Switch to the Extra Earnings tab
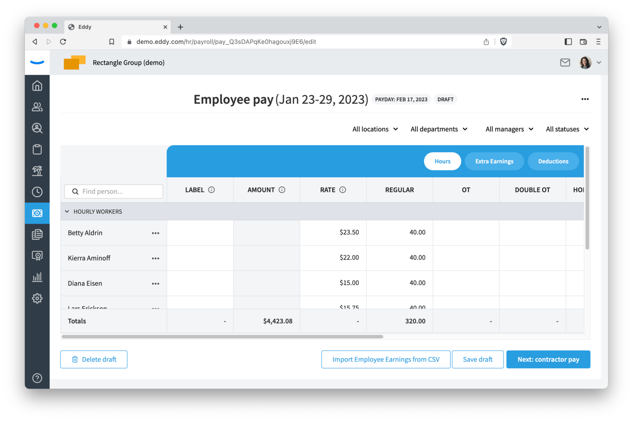This screenshot has height=422, width=633. (x=494, y=161)
